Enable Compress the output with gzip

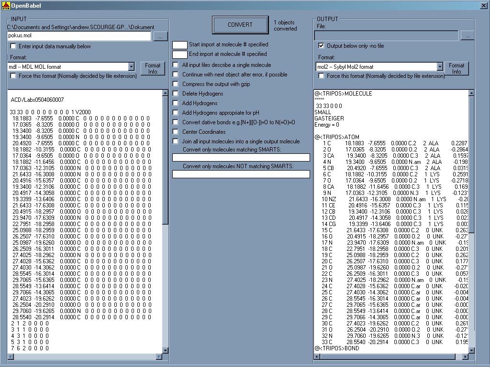[176, 84]
